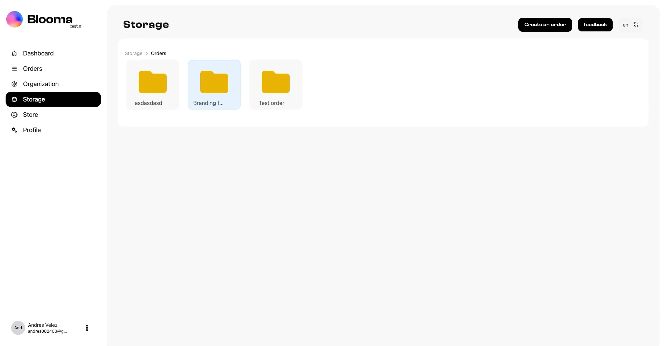Go back via Storage breadcrumb link
This screenshot has height=346, width=671.
point(134,53)
